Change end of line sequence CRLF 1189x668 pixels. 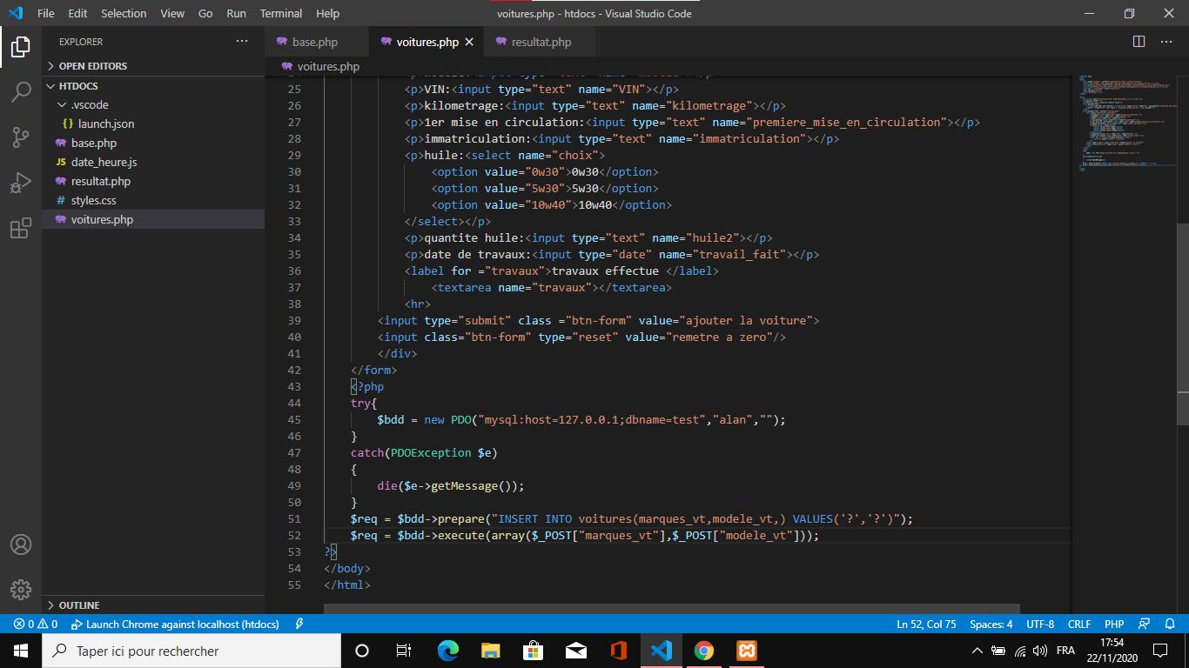(1079, 625)
